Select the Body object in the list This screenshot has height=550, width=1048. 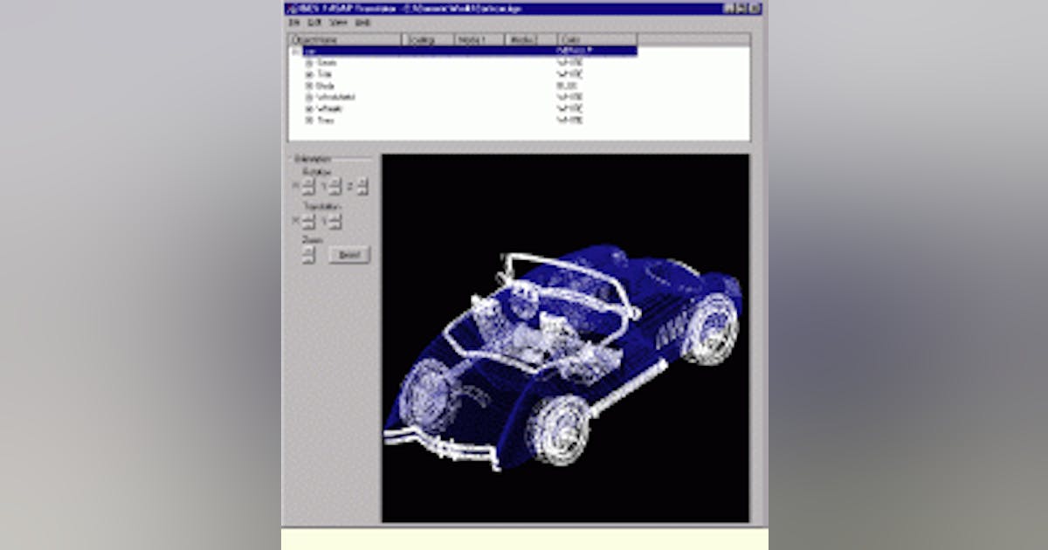pos(332,85)
